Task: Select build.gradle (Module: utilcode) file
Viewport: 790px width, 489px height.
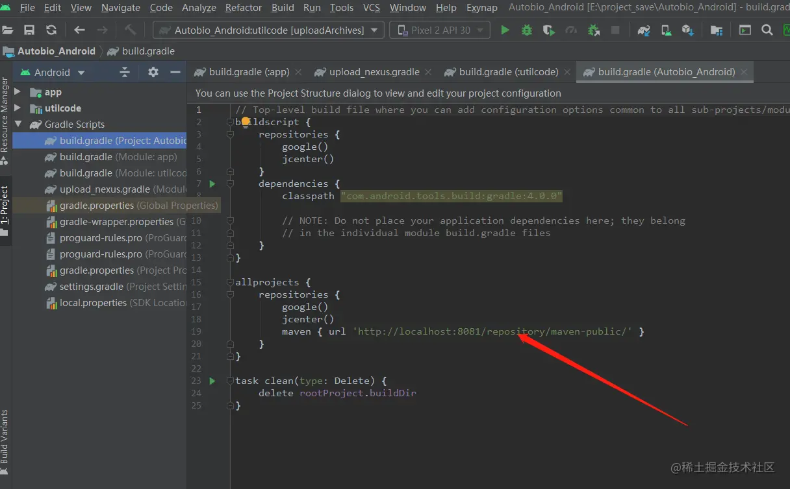Action: pyautogui.click(x=115, y=173)
